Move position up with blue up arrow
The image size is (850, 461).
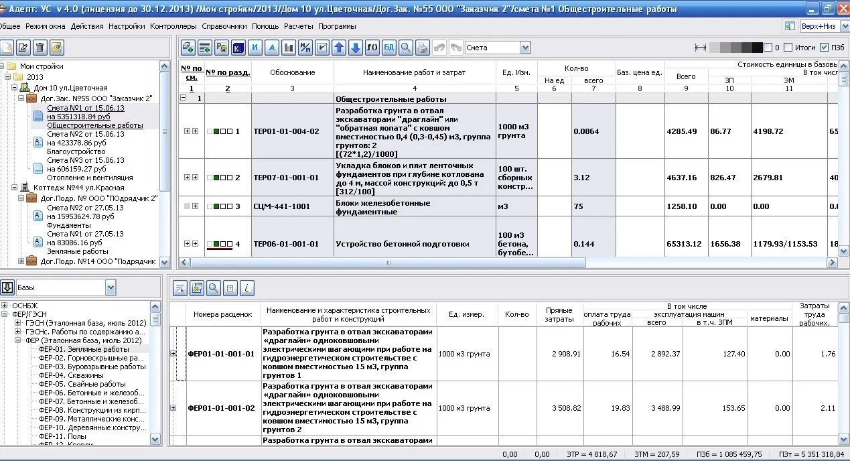339,48
